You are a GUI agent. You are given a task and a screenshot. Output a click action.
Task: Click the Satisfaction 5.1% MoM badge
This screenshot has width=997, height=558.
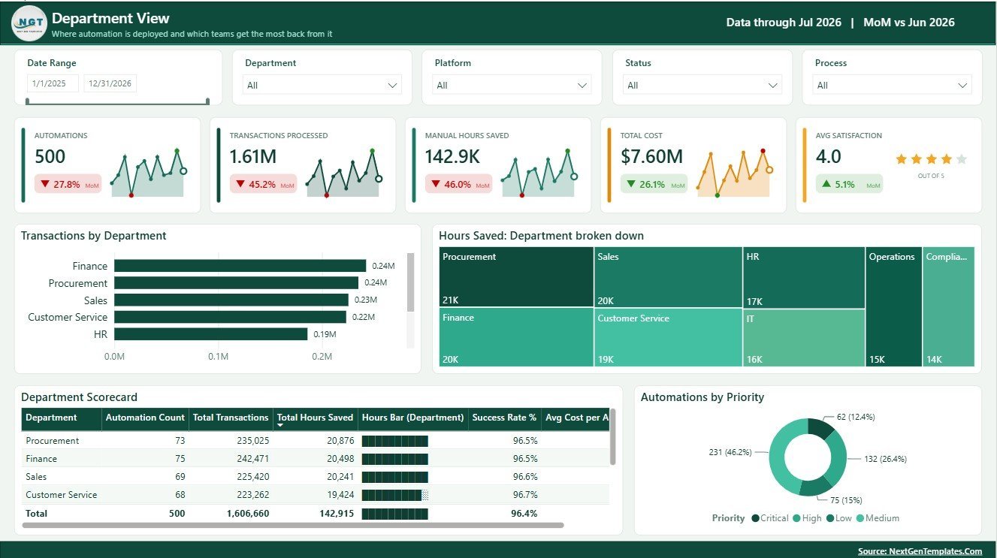(849, 184)
